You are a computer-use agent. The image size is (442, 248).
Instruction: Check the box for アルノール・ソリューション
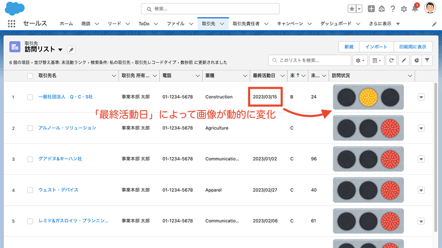point(30,128)
